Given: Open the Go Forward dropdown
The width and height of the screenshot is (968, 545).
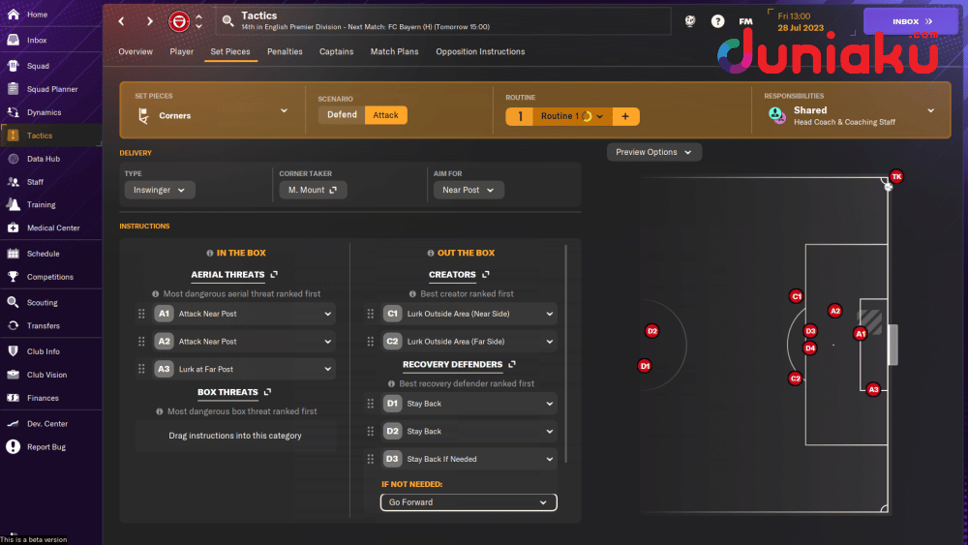Looking at the screenshot, I should 469,501.
